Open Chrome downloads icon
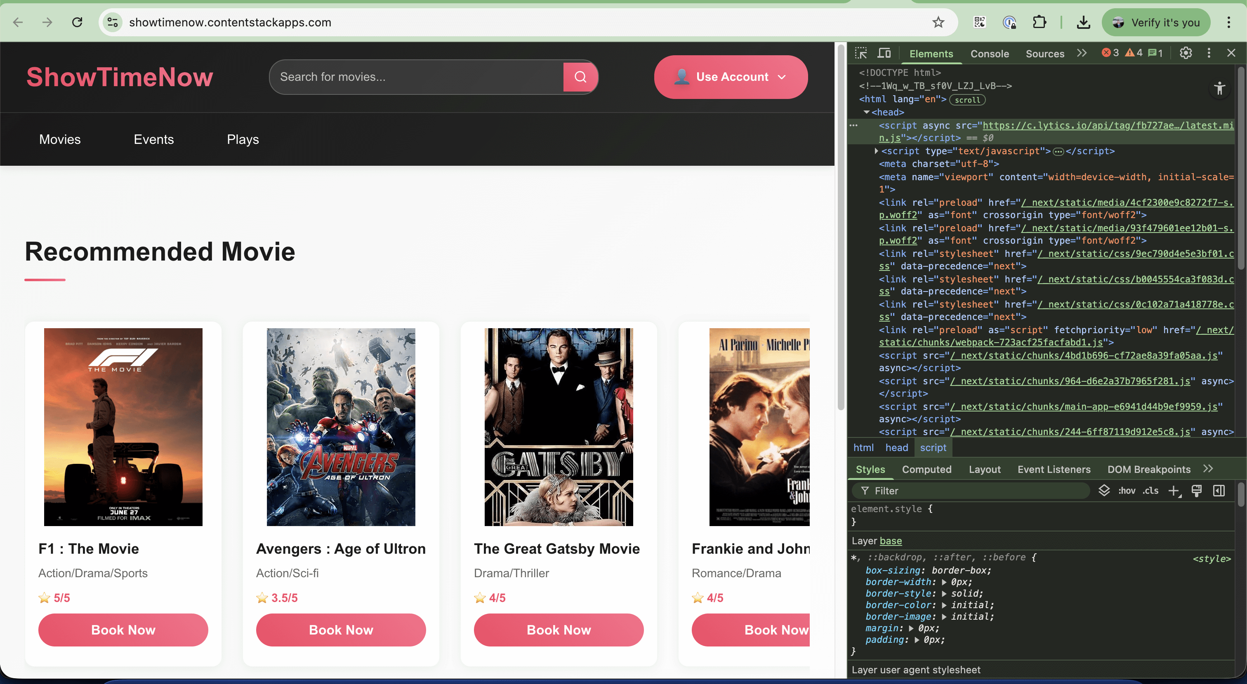 (1083, 22)
